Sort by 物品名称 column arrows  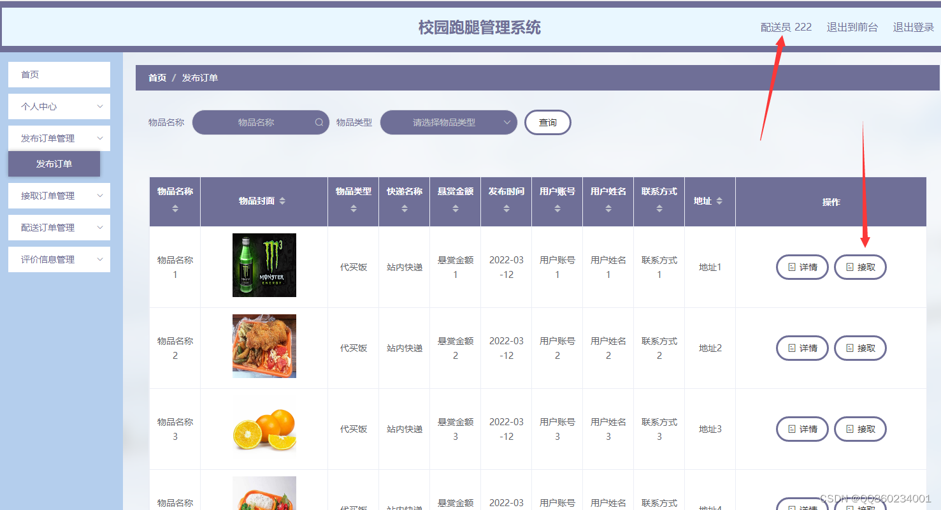tap(175, 208)
